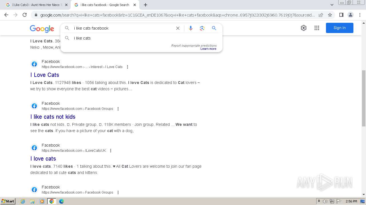Open the Google apps grid

(x=317, y=28)
